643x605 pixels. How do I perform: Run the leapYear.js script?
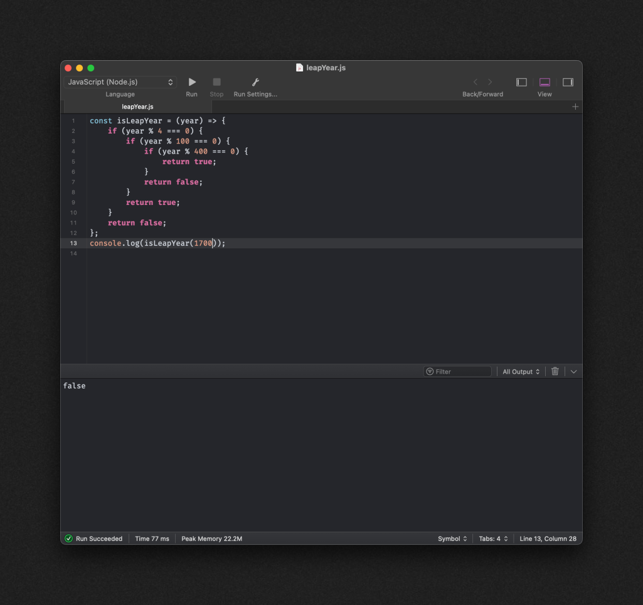point(191,82)
